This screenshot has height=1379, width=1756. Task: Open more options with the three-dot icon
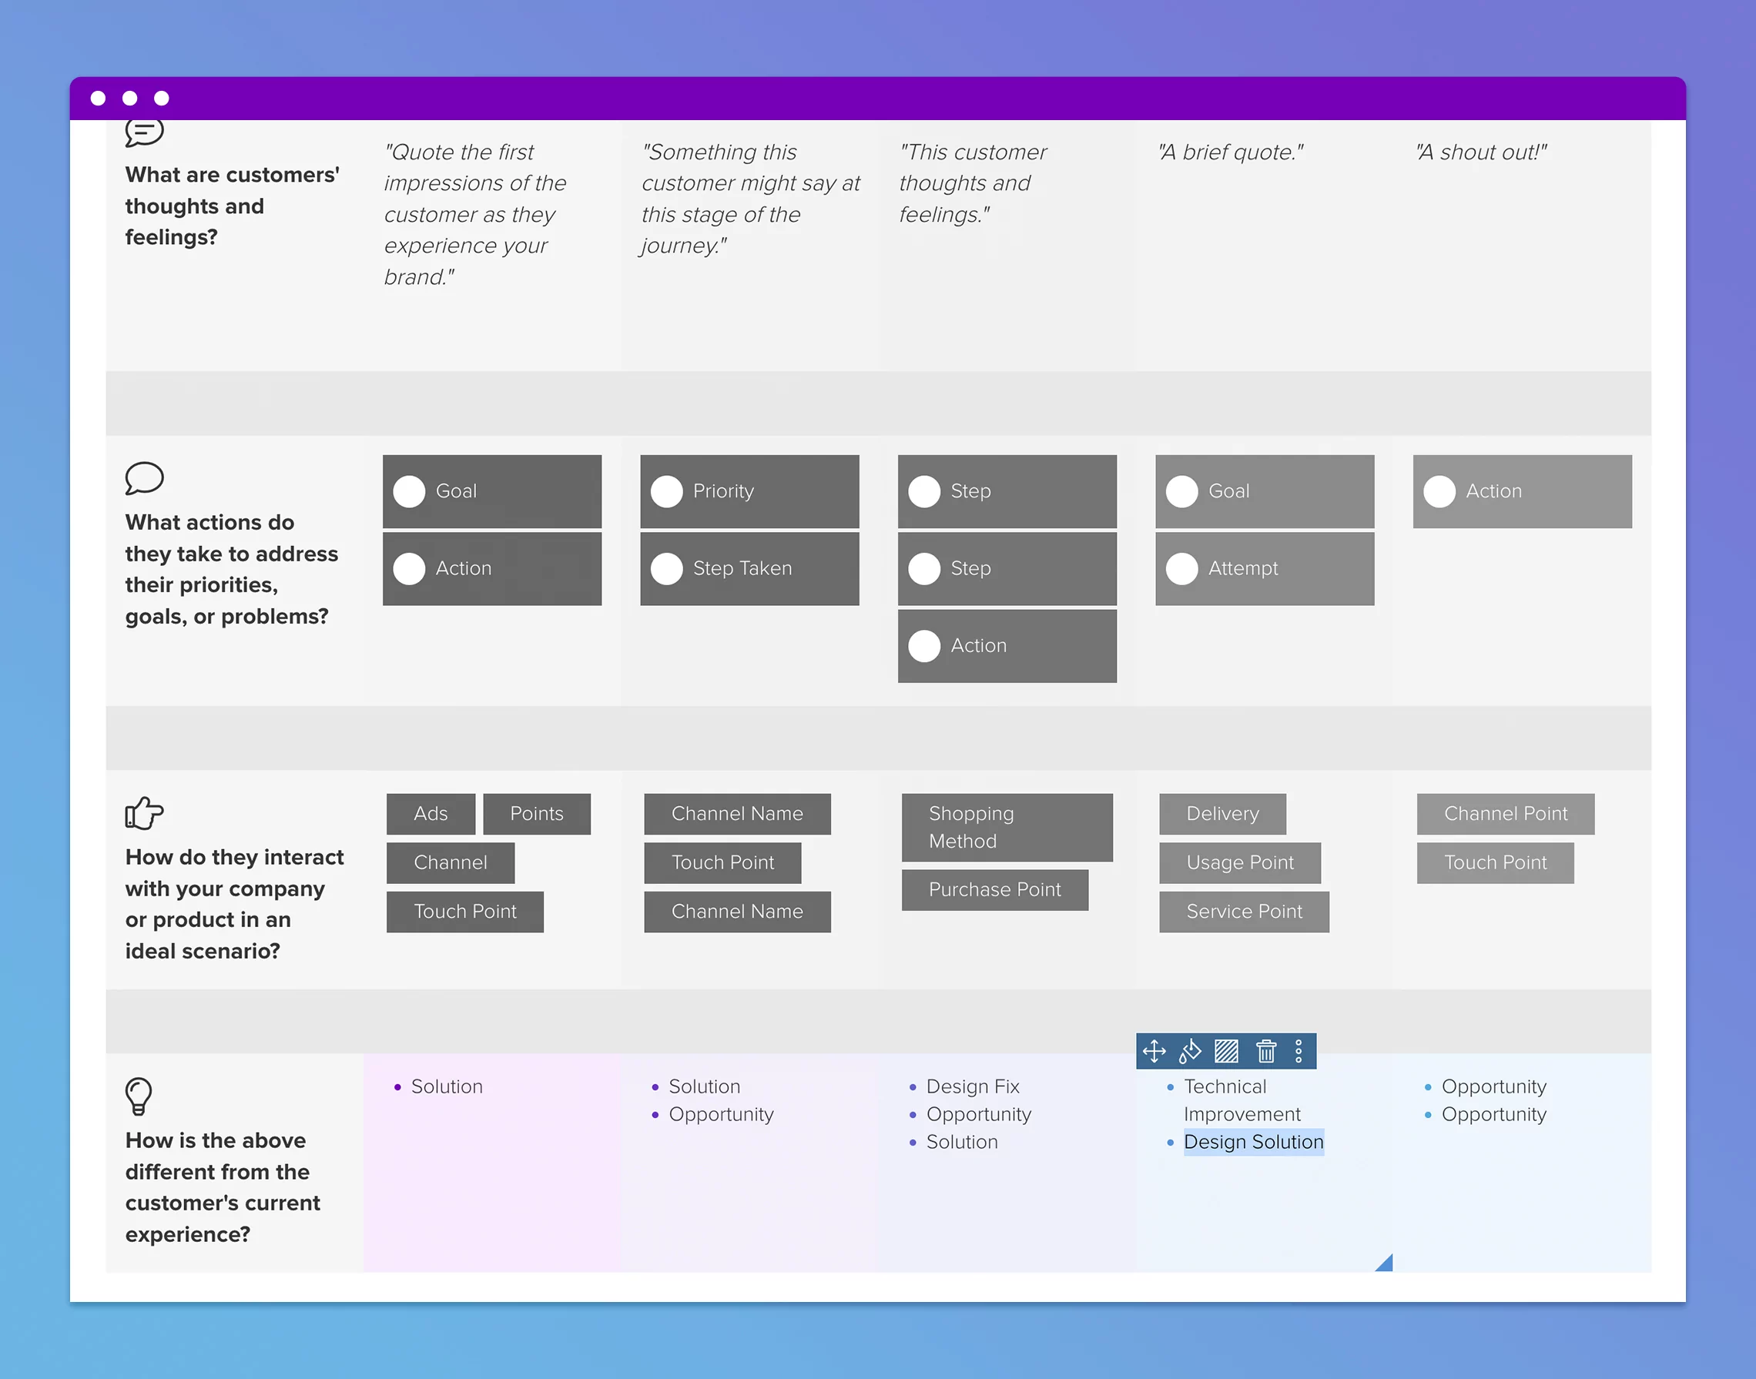[x=1298, y=1051]
